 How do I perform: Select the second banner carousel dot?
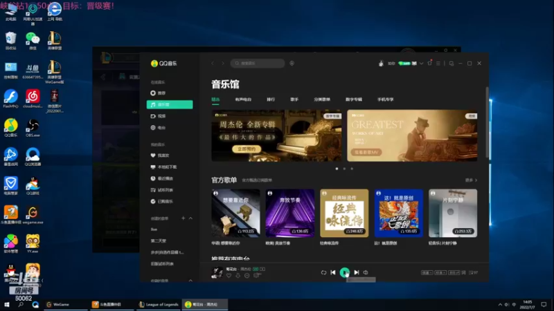pos(344,169)
